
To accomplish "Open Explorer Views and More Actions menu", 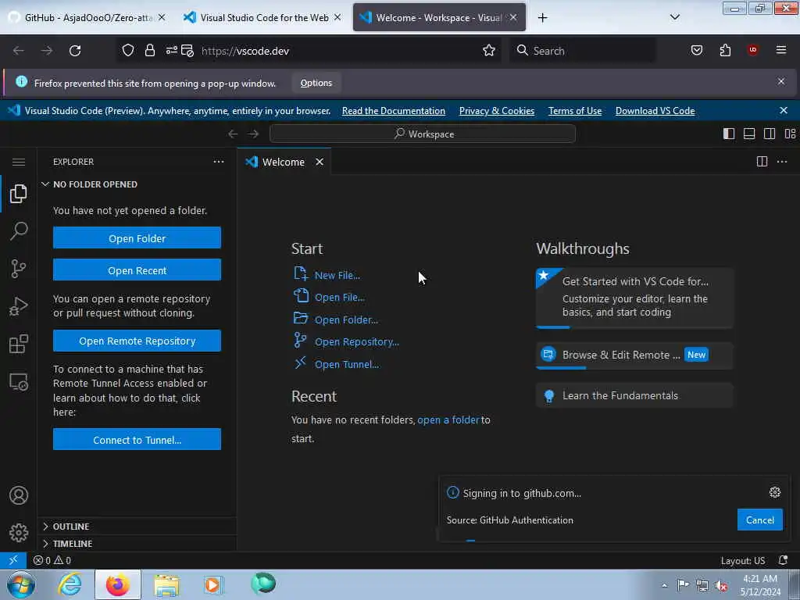I will (x=219, y=162).
